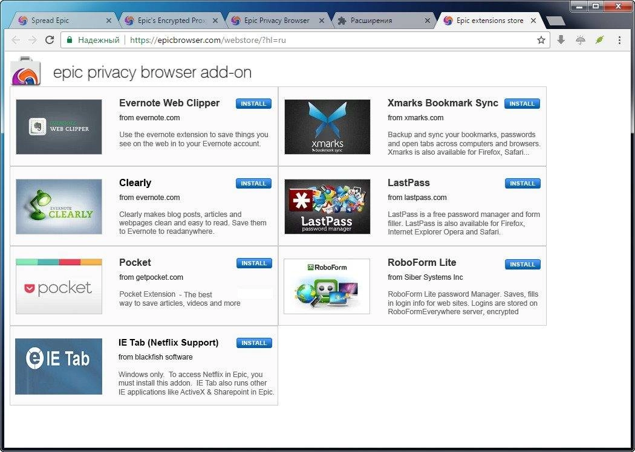Click the green proxy plug icon

[x=600, y=40]
